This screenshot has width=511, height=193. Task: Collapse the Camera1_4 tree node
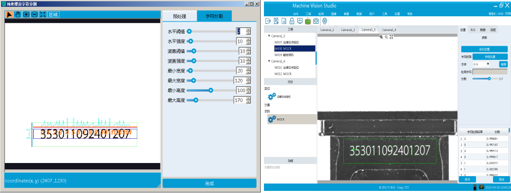[x=269, y=61]
